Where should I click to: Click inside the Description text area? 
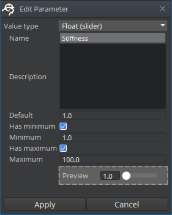(x=113, y=77)
